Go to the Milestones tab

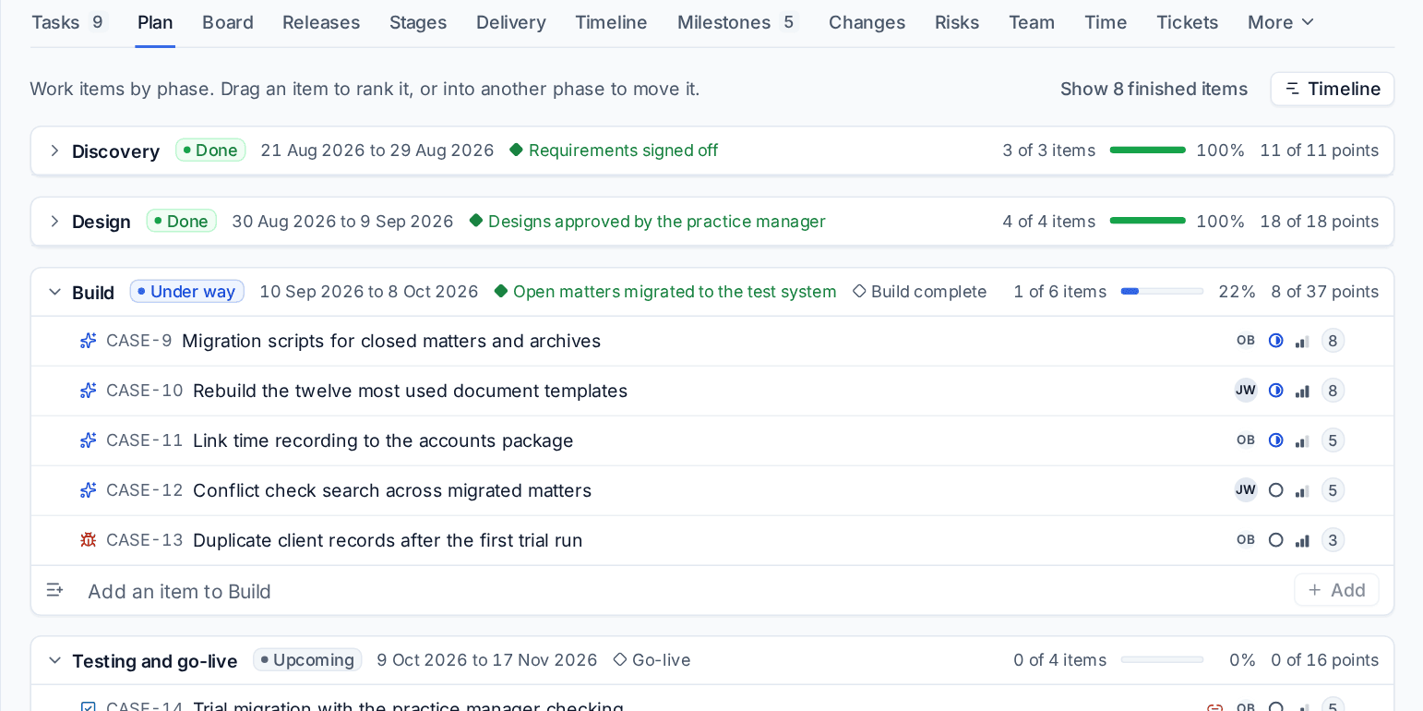tap(737, 22)
